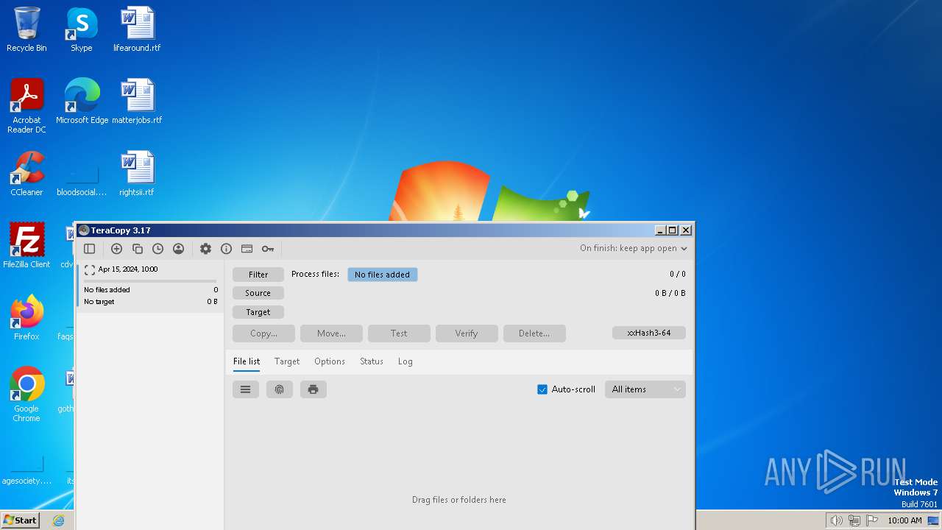Click the Delete... button
Viewport: 942px width, 530px height.
[x=534, y=333]
